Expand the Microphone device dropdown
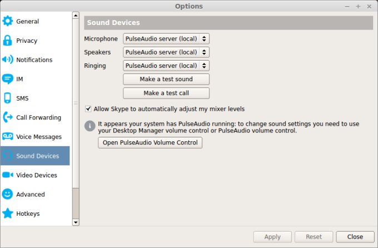This screenshot has height=248, width=378. tap(166, 39)
